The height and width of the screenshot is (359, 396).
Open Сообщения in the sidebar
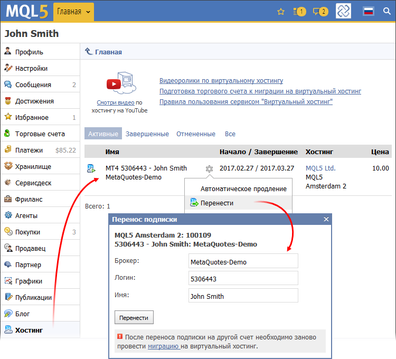pyautogui.click(x=40, y=84)
